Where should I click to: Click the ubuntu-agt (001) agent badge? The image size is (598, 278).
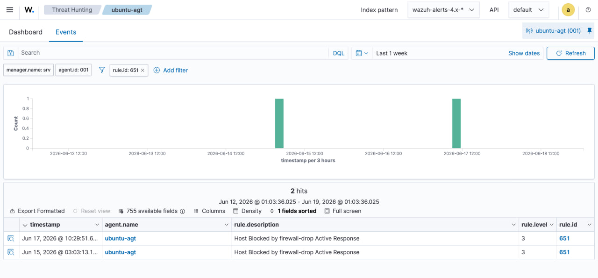point(553,31)
